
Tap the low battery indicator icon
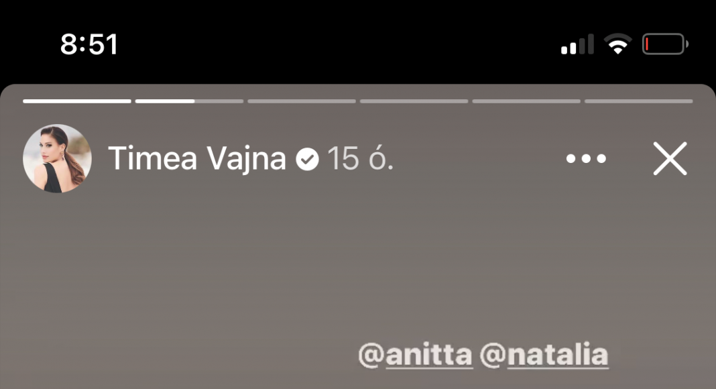point(665,44)
